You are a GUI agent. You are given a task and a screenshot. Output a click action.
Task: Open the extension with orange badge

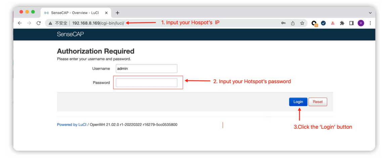coord(315,23)
